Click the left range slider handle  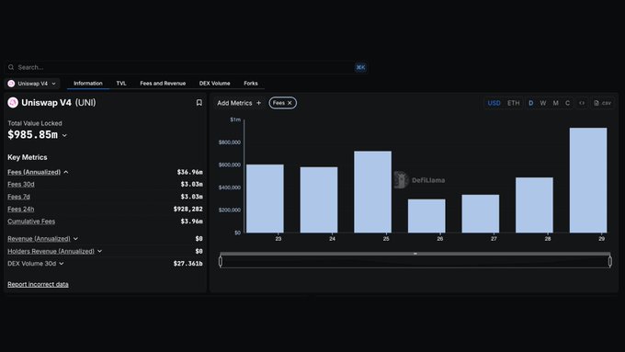[x=221, y=262]
